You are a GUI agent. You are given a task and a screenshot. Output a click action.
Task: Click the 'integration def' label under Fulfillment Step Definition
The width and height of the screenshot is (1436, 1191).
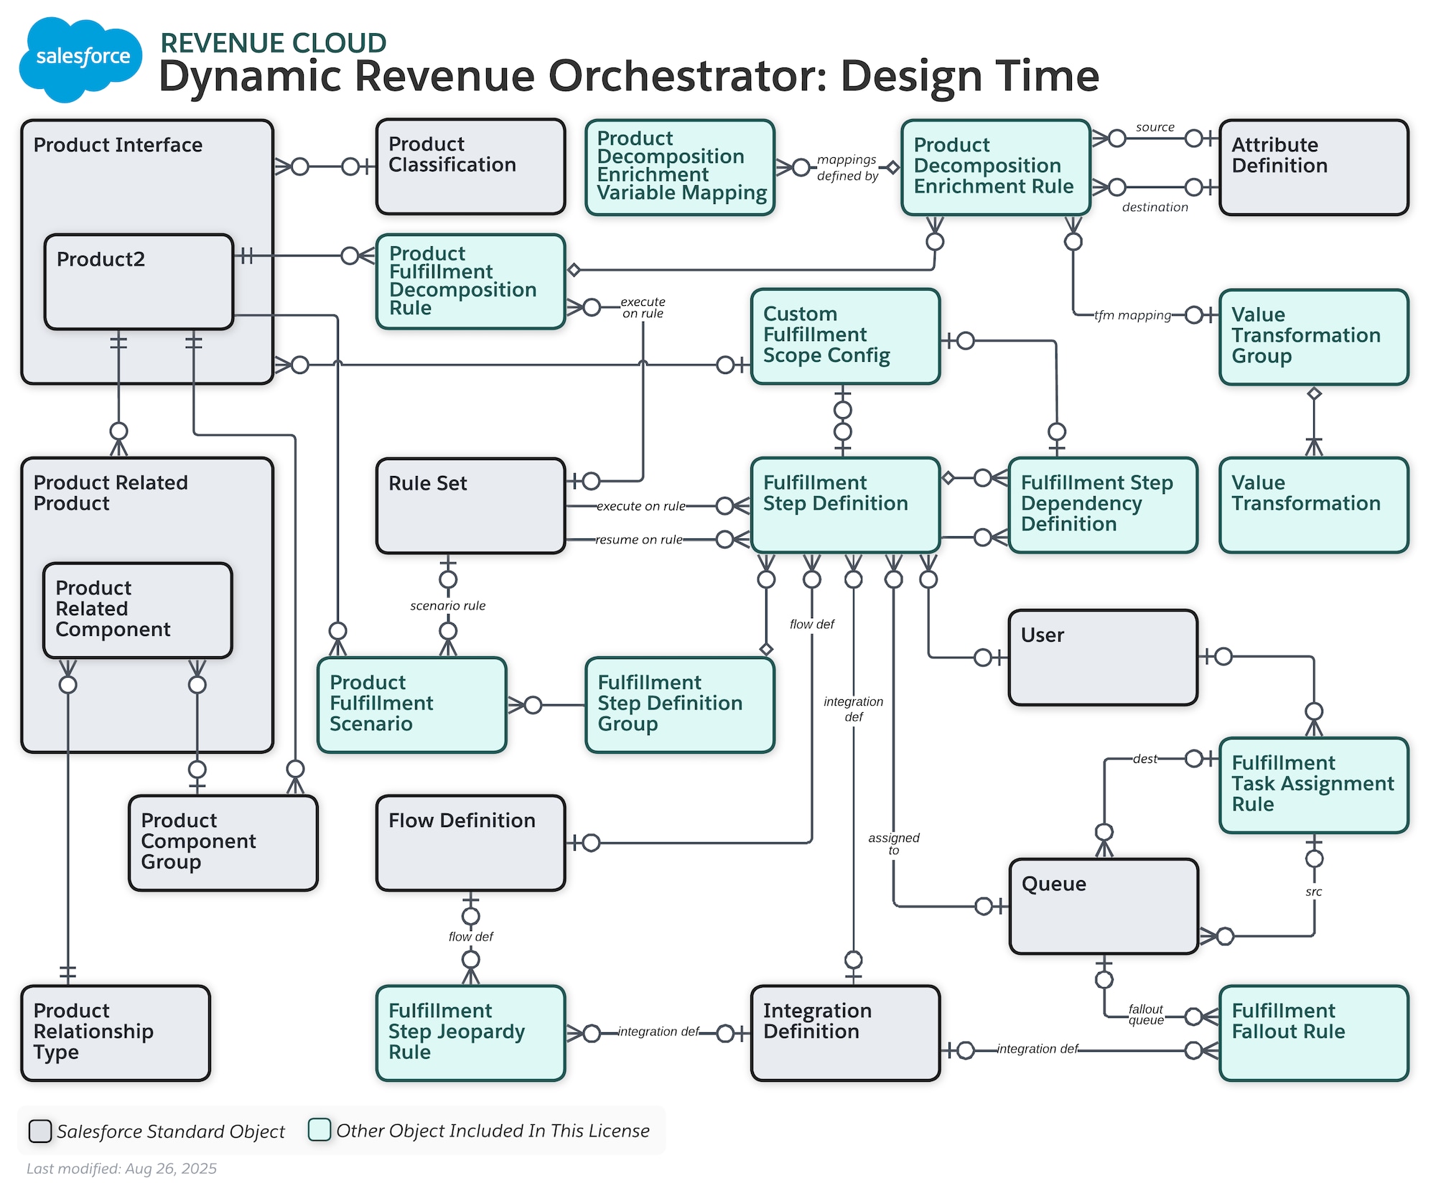pos(854,709)
